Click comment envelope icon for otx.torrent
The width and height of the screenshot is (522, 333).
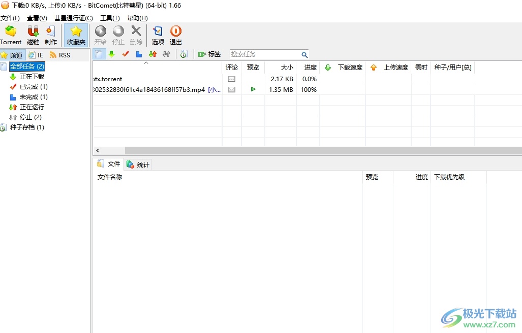[232, 79]
